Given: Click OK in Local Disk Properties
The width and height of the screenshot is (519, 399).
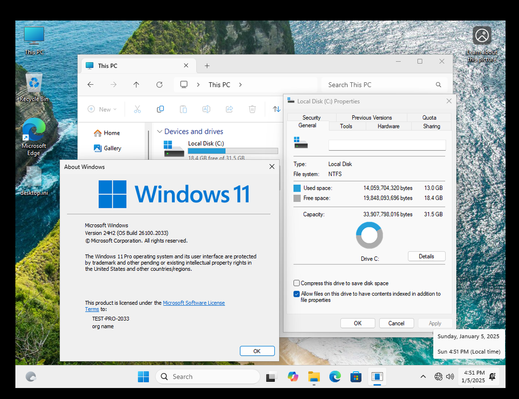Looking at the screenshot, I should [x=358, y=323].
